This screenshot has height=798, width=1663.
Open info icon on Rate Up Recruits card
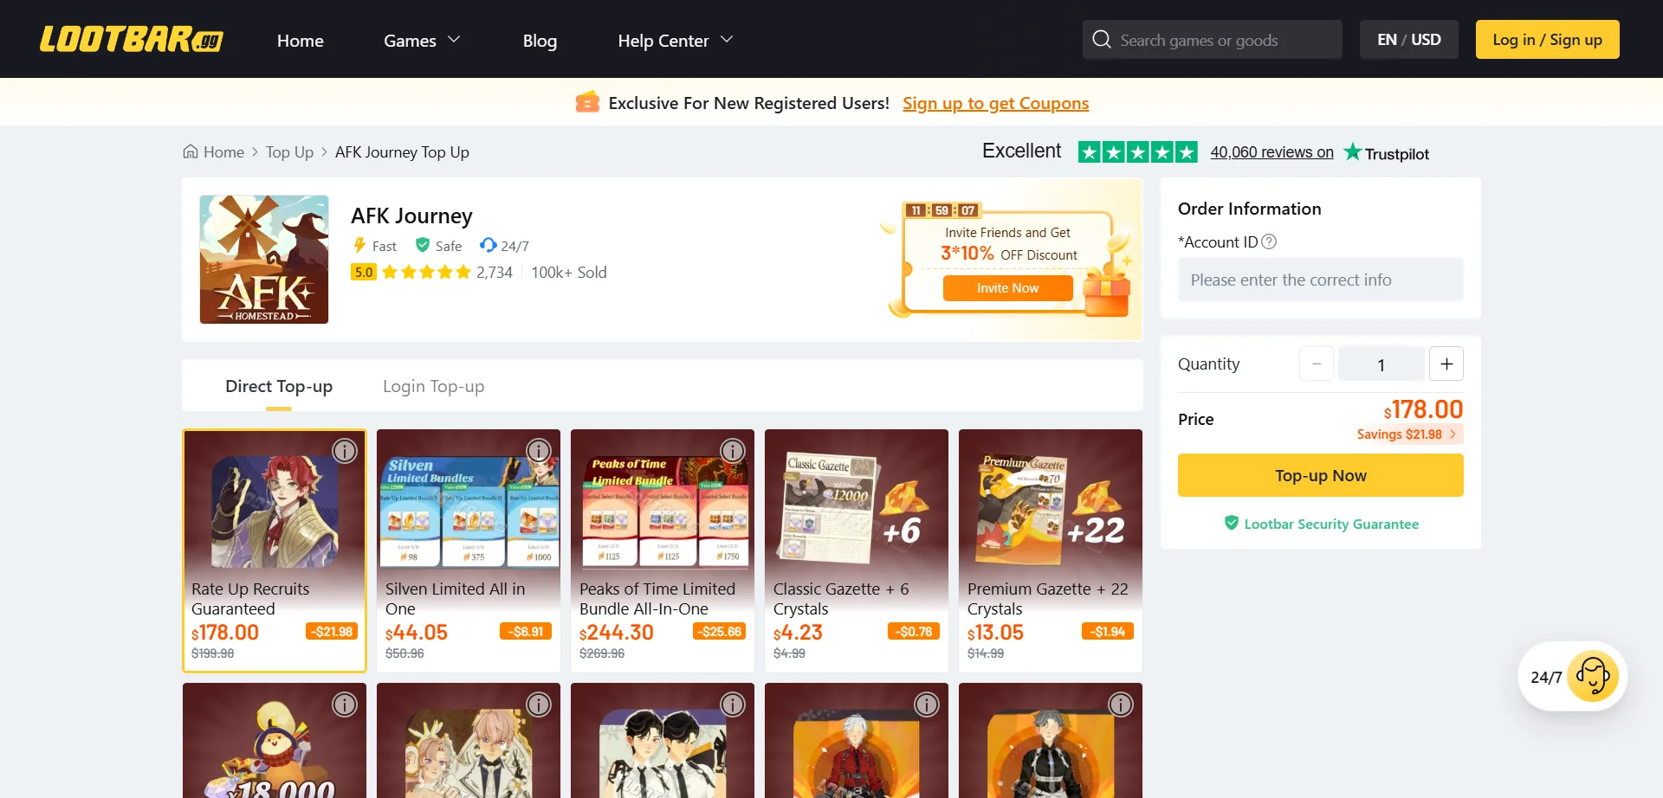click(345, 451)
